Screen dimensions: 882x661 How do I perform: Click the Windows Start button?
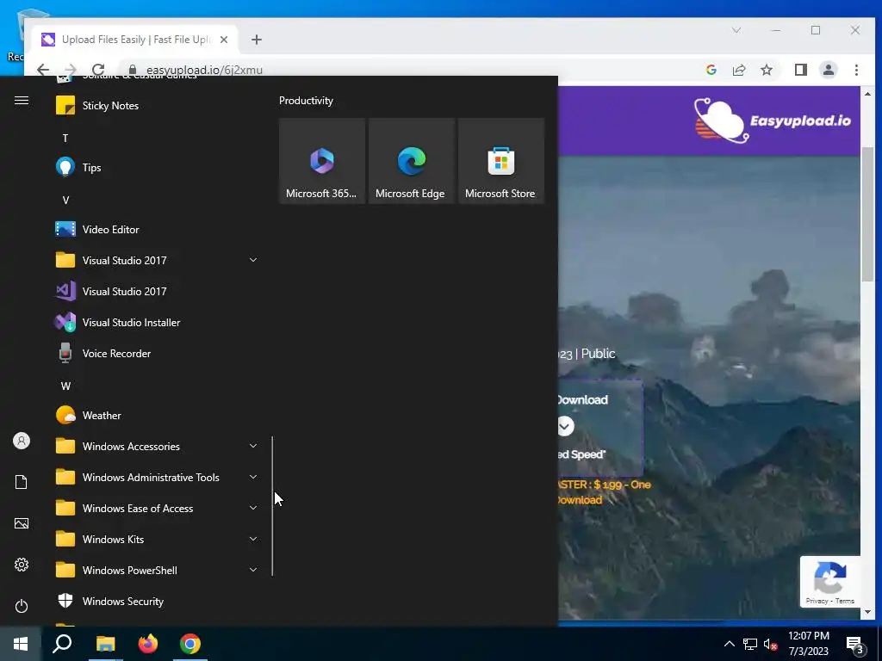(x=21, y=644)
